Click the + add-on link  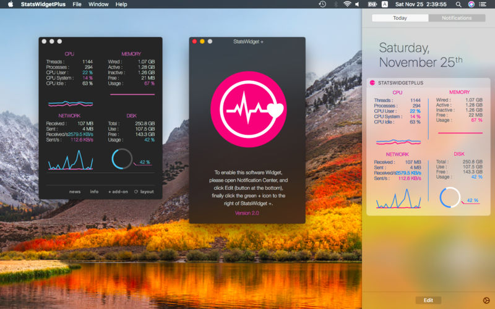[118, 192]
